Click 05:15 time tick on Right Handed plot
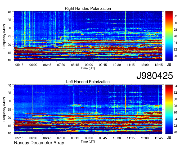Viewport: 180px width, 146px height. coord(19,65)
